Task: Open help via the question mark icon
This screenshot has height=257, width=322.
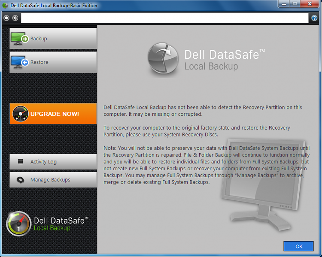Action: click(314, 18)
